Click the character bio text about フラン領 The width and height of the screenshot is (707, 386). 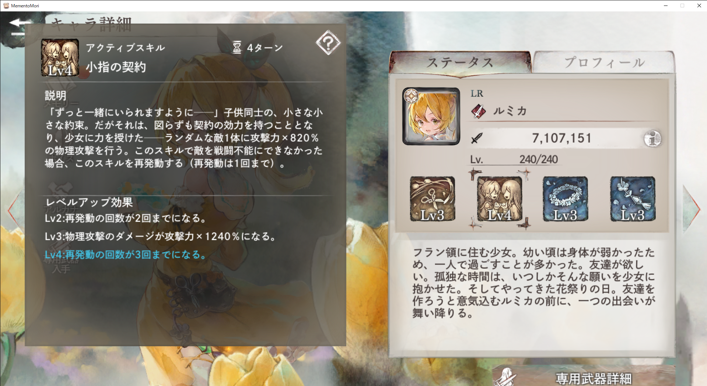pyautogui.click(x=533, y=283)
